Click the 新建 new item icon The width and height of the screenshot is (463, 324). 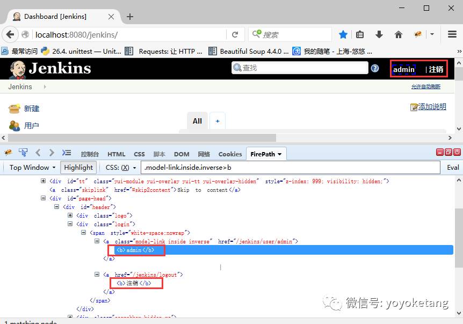(14, 109)
